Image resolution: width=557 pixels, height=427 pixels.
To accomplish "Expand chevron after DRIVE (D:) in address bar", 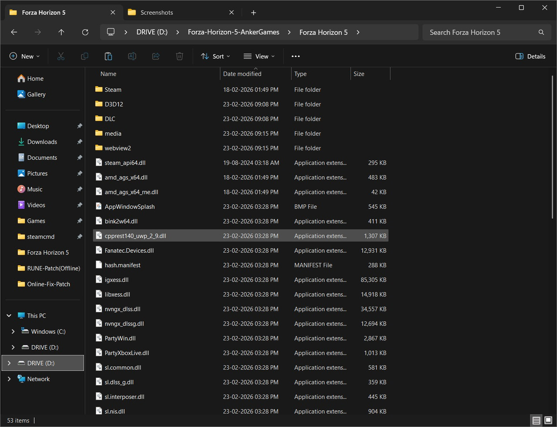I will pos(178,32).
